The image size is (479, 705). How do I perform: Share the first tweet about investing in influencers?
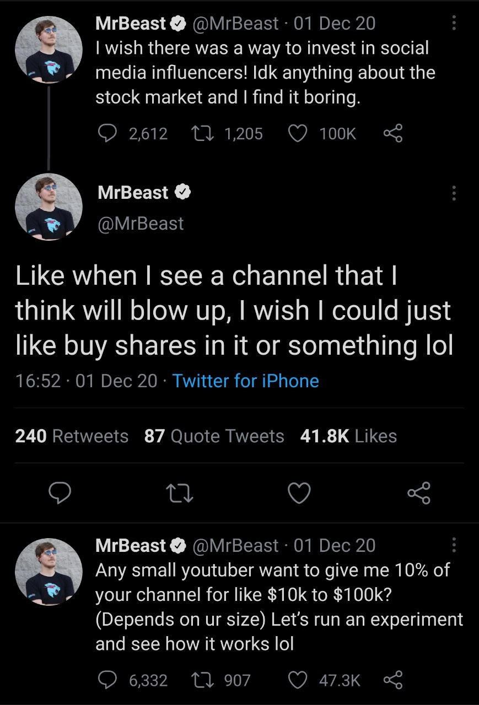[392, 133]
